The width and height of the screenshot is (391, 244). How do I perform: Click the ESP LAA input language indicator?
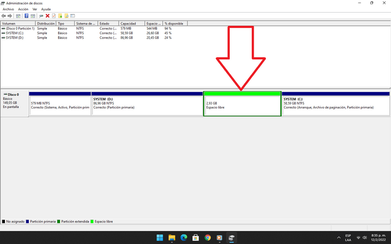[x=348, y=238]
